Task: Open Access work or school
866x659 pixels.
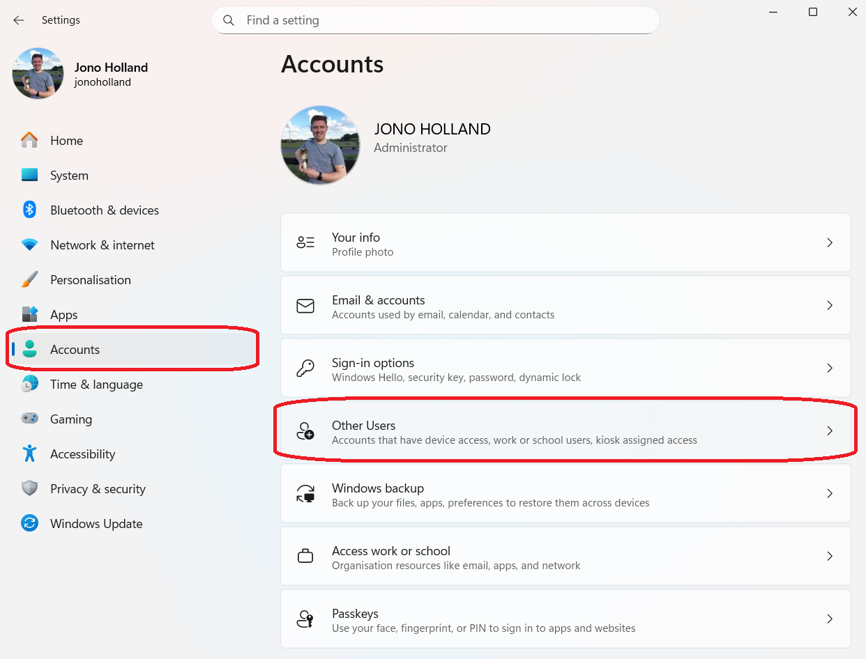Action: (565, 556)
